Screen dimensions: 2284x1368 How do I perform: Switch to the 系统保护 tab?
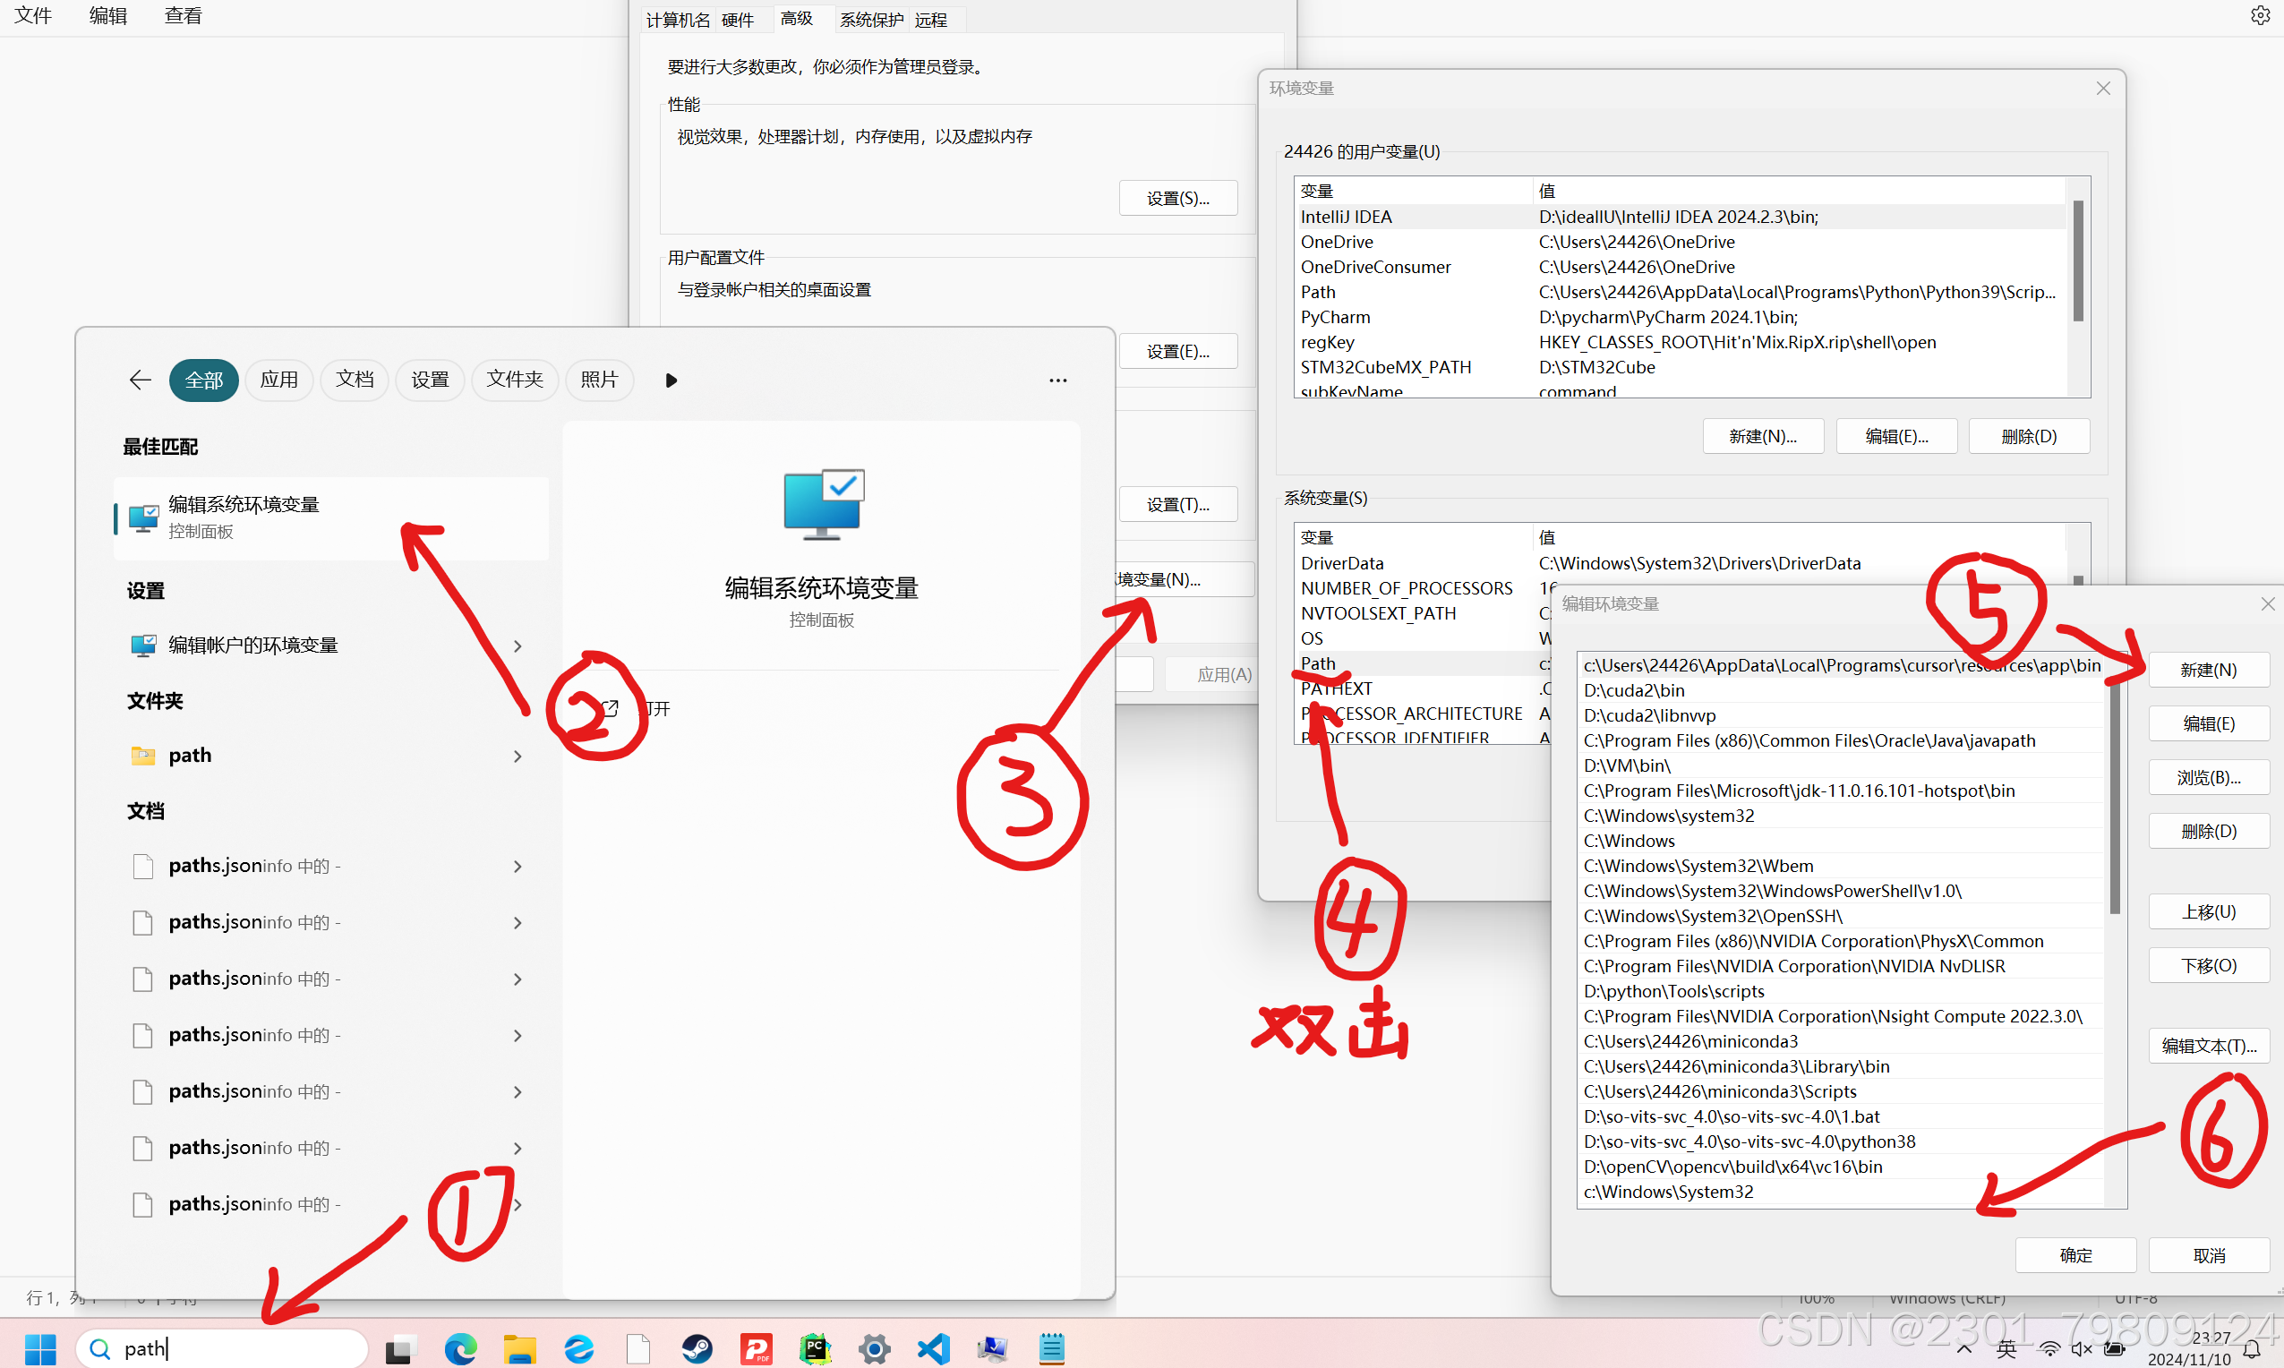870,19
